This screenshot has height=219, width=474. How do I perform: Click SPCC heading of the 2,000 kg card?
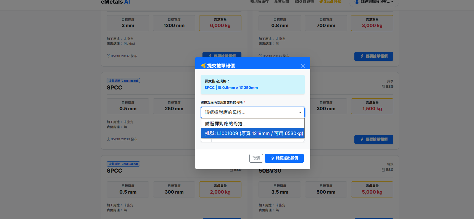click(x=114, y=171)
